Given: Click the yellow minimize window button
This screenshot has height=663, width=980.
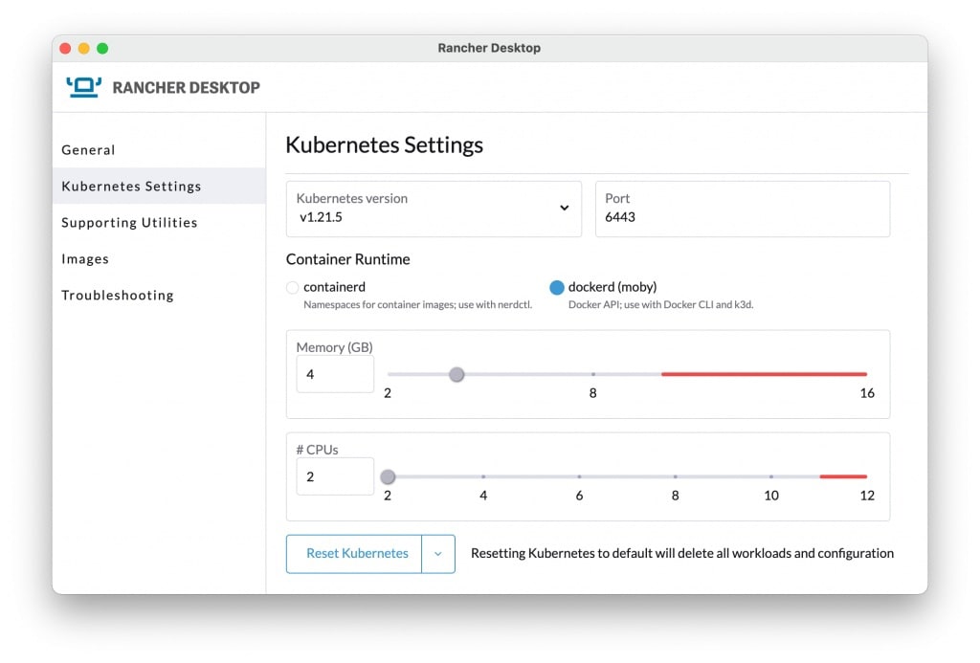Looking at the screenshot, I should (x=84, y=49).
